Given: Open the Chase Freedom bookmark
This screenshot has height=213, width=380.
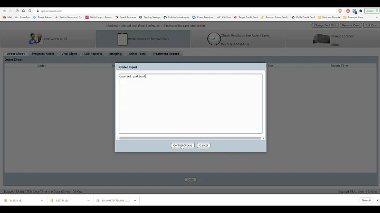Looking at the screenshot, I should (203, 17).
